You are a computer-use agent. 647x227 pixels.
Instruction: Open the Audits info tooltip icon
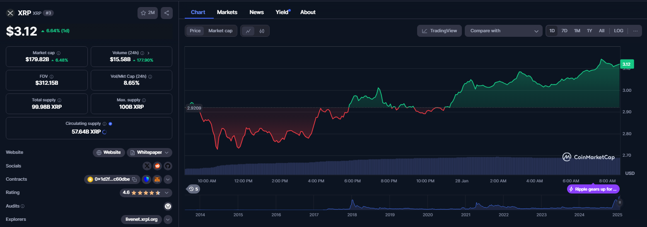tap(22, 206)
